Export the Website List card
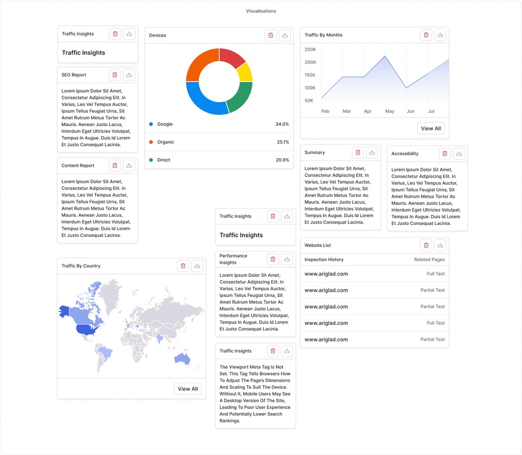The width and height of the screenshot is (522, 455). (440, 245)
